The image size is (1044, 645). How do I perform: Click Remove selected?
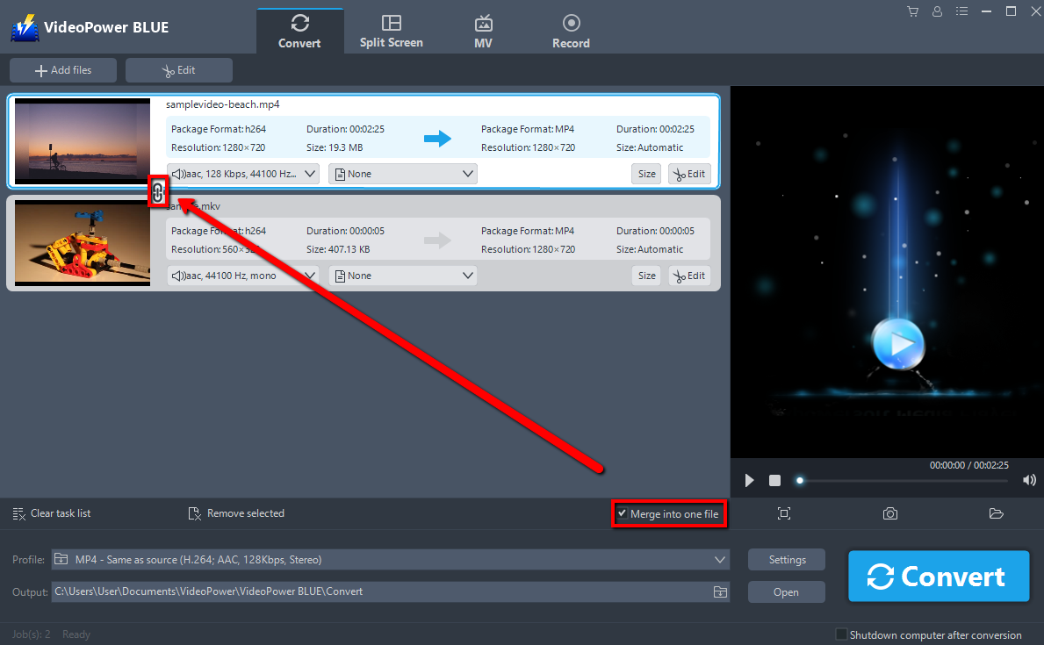[236, 513]
